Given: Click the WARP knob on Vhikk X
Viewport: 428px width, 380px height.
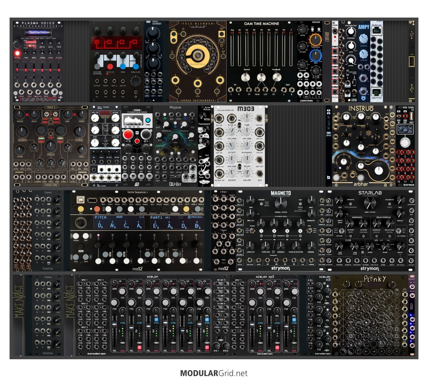Looking at the screenshot, I should coord(20,114).
